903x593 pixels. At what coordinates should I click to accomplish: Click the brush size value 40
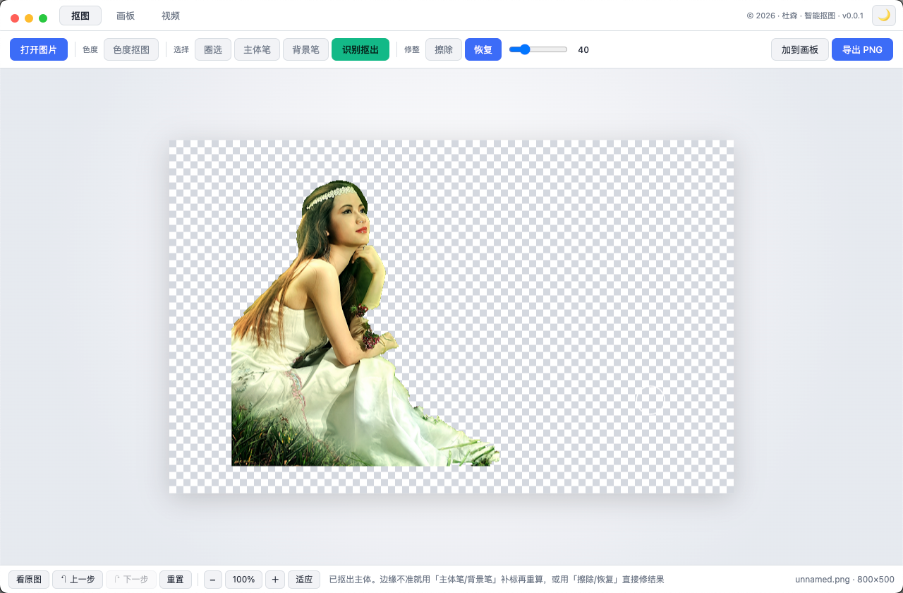(583, 49)
